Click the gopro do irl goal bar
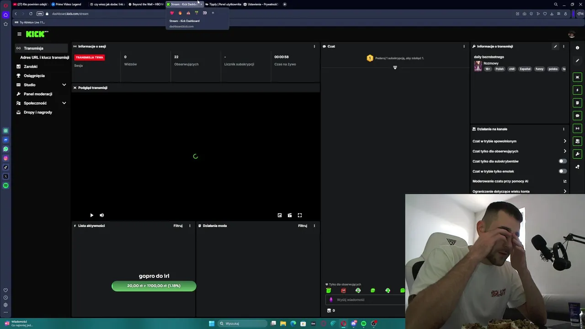 (x=154, y=286)
